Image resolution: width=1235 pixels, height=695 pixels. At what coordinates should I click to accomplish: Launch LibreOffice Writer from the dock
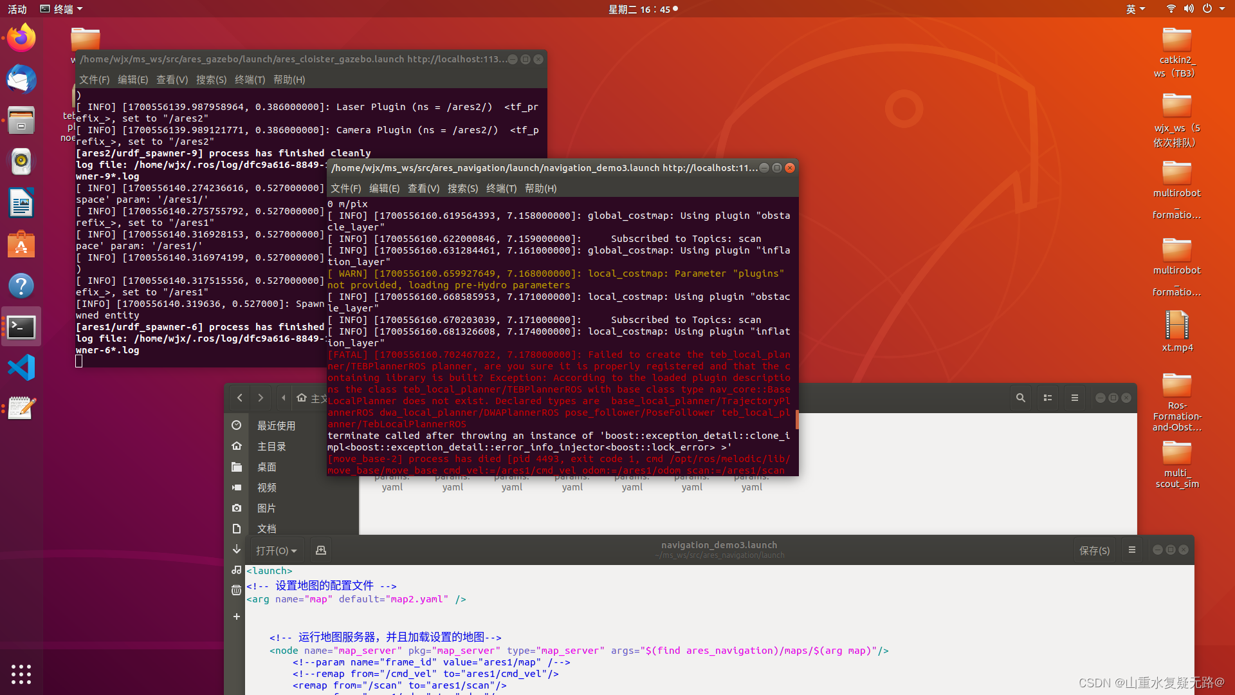click(21, 203)
